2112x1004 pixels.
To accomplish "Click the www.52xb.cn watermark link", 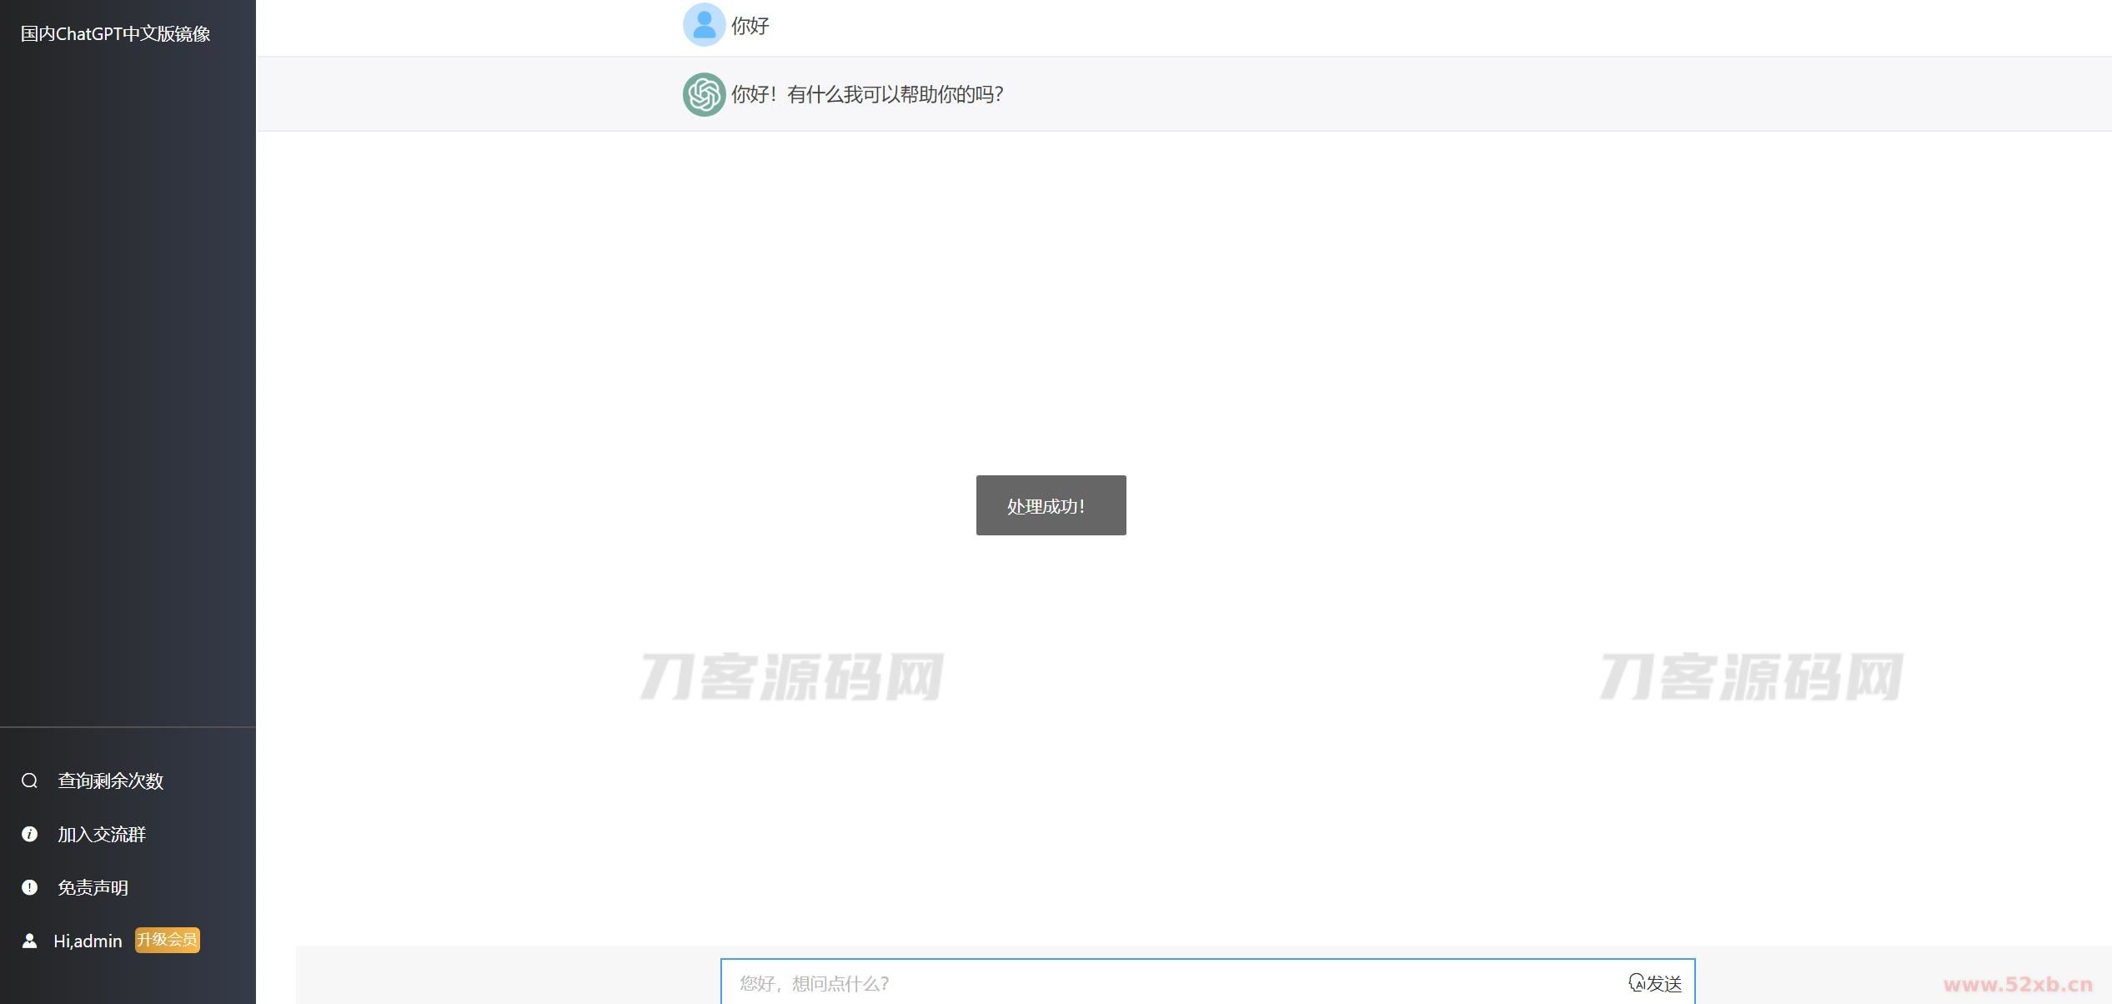I will (2017, 984).
